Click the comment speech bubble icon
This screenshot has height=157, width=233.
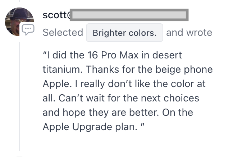pyautogui.click(x=28, y=29)
